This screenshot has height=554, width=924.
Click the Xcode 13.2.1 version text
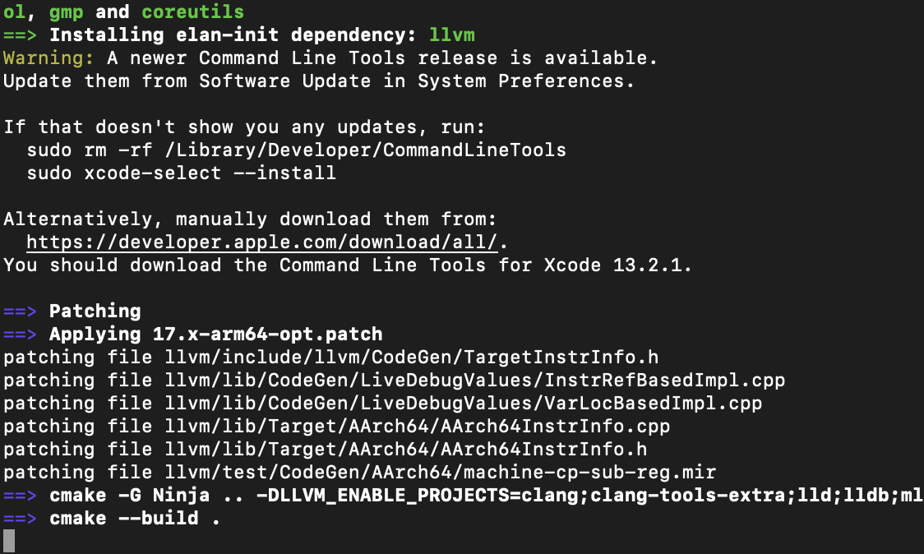click(617, 265)
